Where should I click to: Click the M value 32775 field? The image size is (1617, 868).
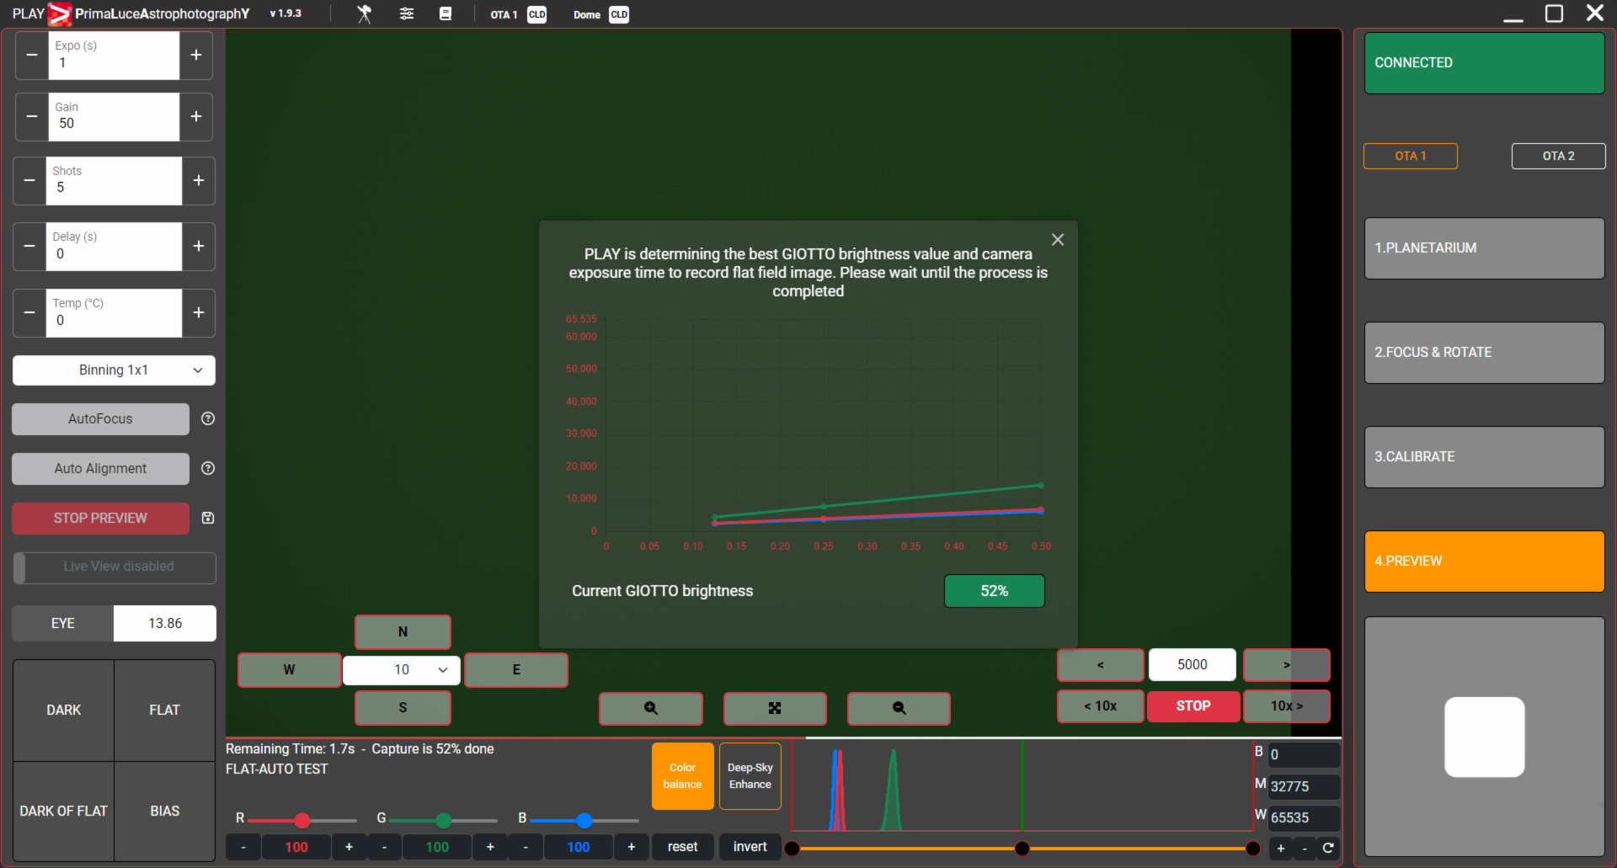(1304, 787)
